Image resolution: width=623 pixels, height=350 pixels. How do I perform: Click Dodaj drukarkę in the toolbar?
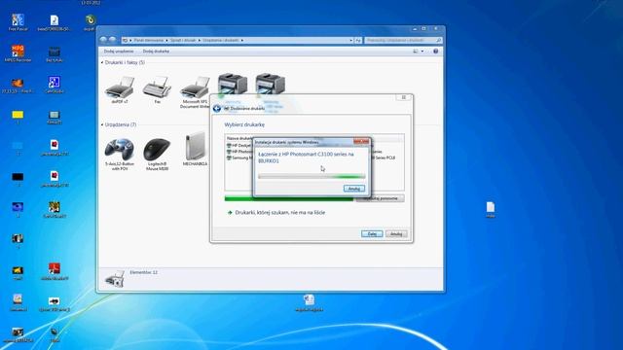tap(156, 52)
